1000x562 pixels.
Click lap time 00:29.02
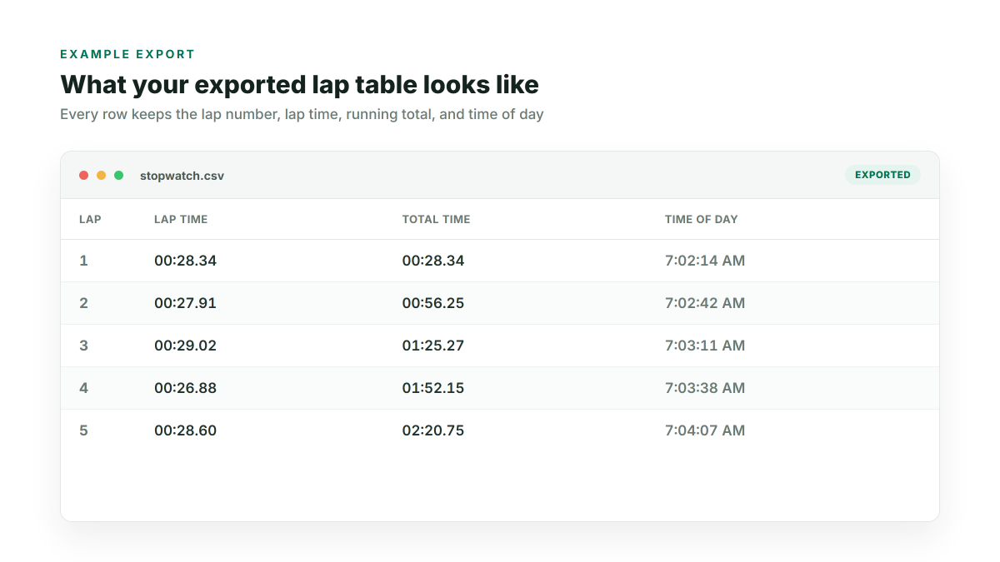tap(185, 346)
